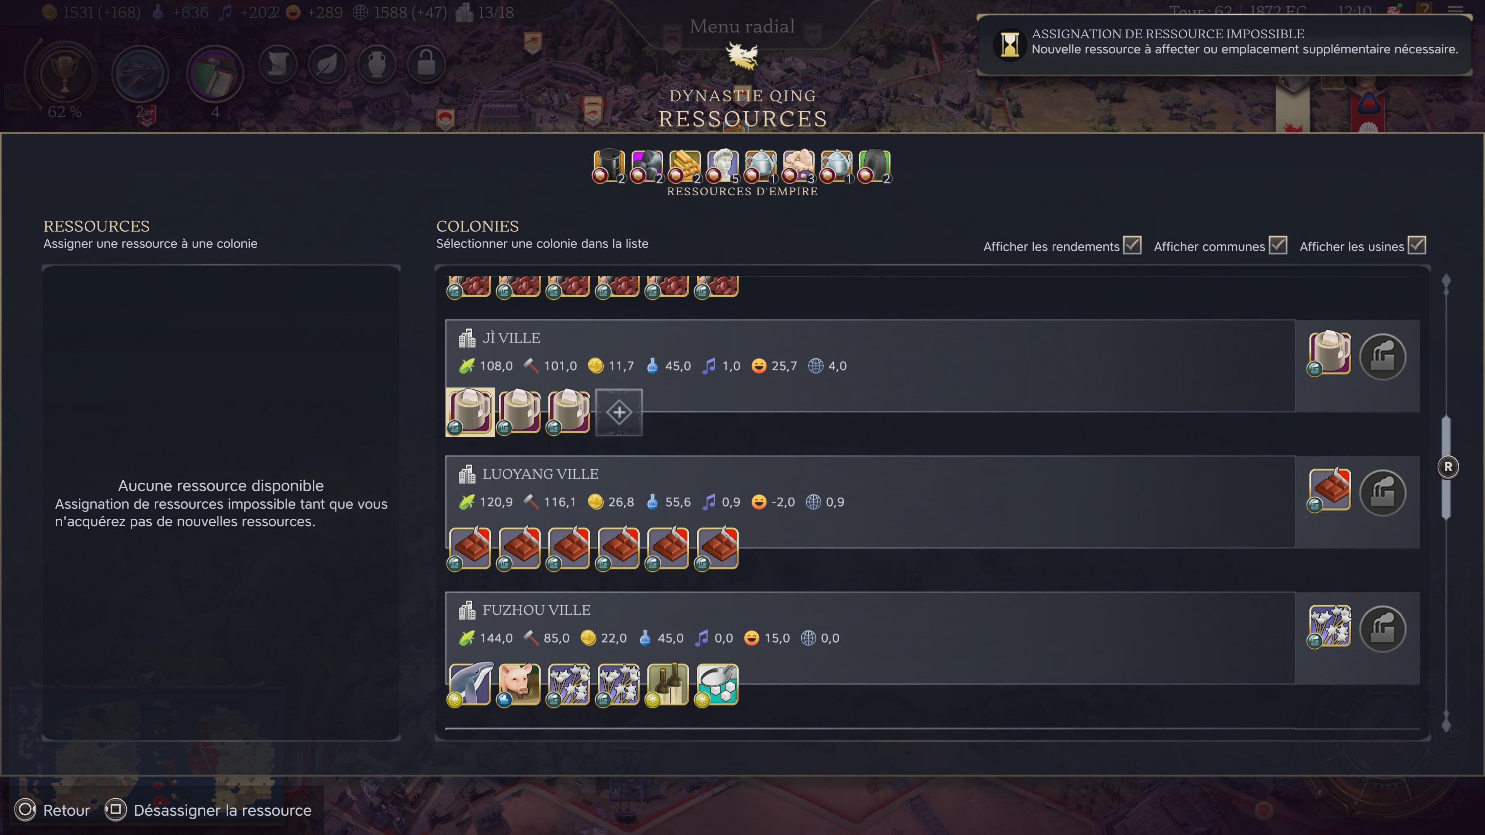This screenshot has height=835, width=1485.
Task: Toggle the Afficher les rendements checkbox
Action: 1132,245
